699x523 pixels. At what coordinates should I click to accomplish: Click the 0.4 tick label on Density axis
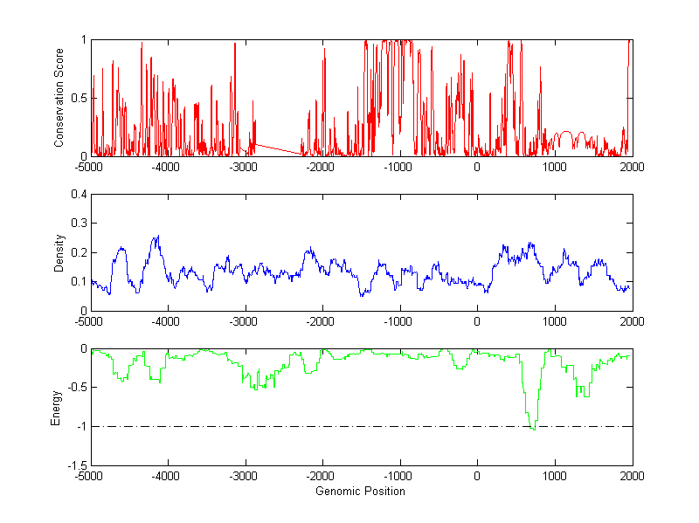point(77,195)
